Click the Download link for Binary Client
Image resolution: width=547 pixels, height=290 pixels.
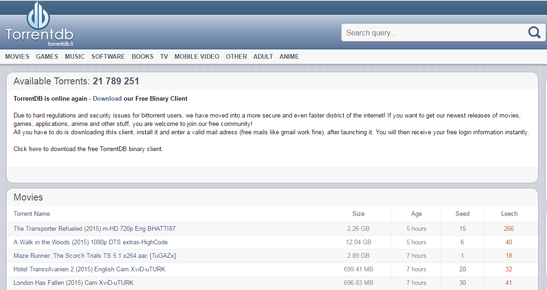click(x=107, y=99)
